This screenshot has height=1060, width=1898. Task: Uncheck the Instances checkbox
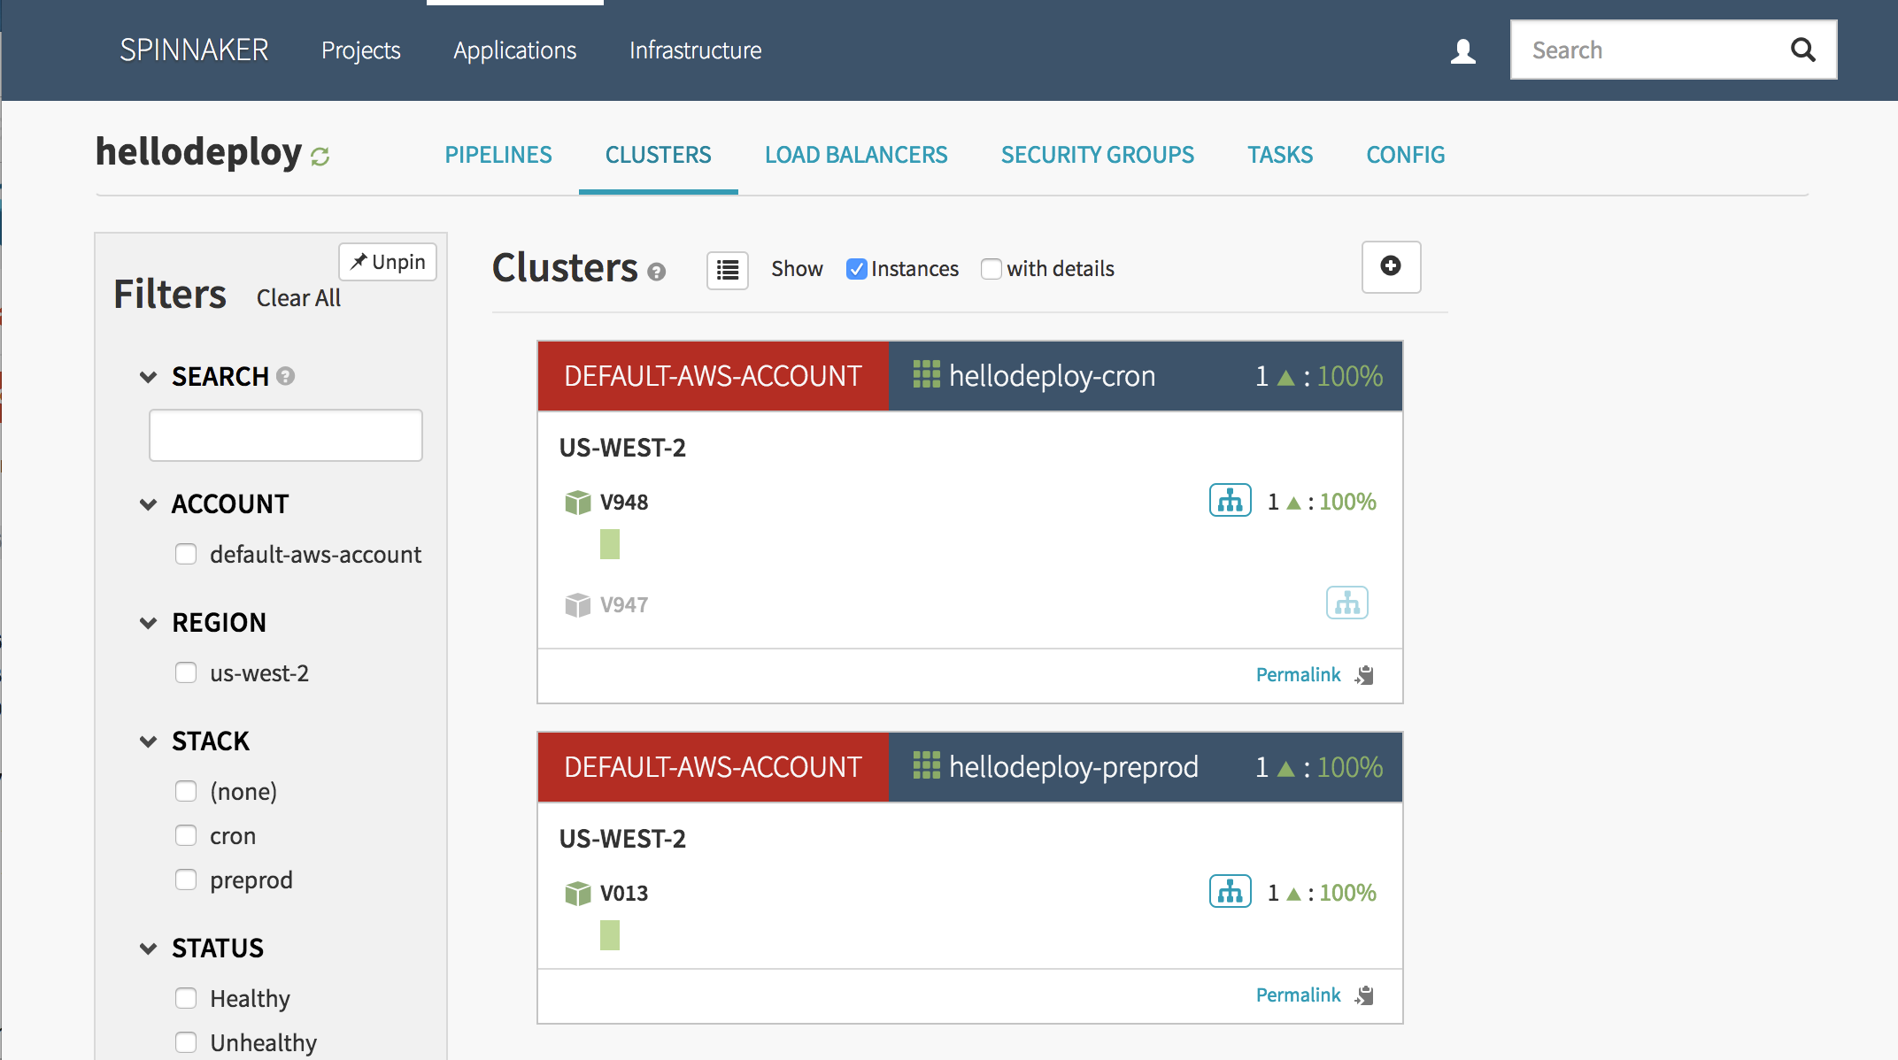(x=856, y=269)
